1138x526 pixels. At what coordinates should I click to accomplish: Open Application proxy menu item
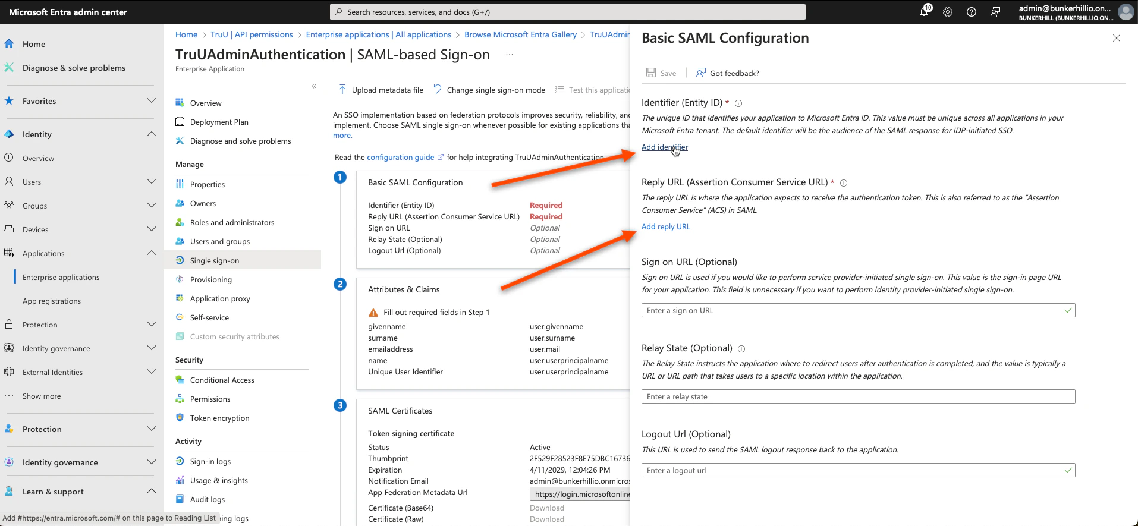pyautogui.click(x=220, y=298)
